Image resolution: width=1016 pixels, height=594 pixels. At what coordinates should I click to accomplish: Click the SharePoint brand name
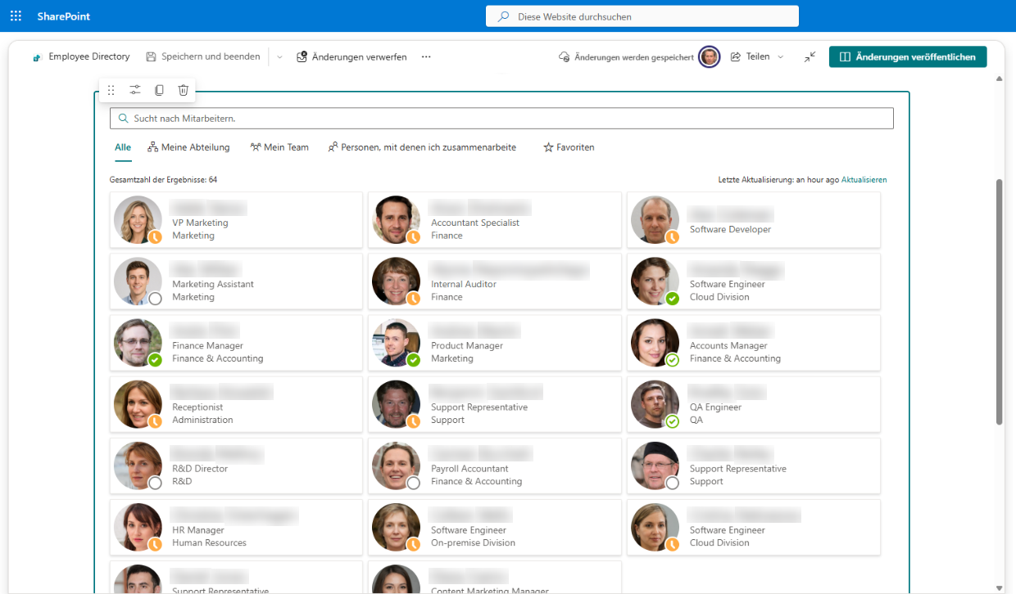click(64, 16)
